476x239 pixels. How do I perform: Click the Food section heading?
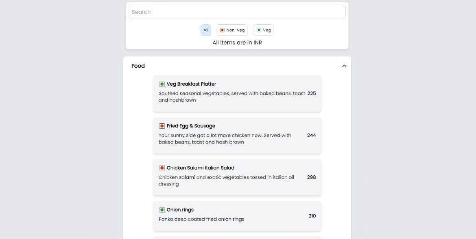138,66
